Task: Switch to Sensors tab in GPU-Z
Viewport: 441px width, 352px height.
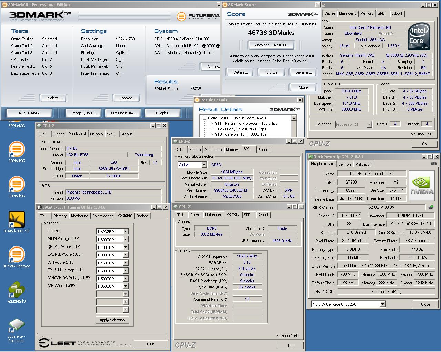Action: coord(345,164)
